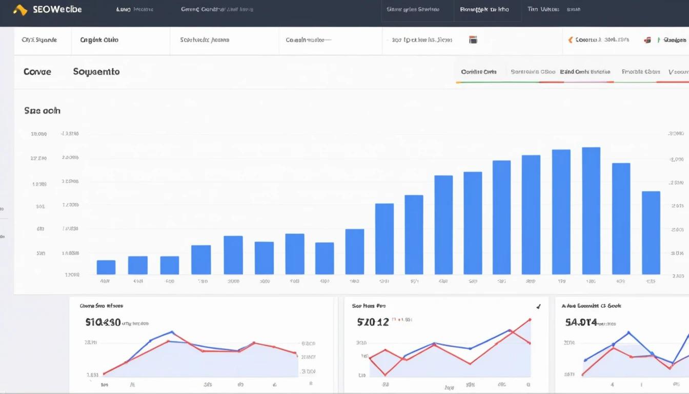The image size is (689, 394).
Task: Click the red icon left of Saadone
Action: coord(648,40)
